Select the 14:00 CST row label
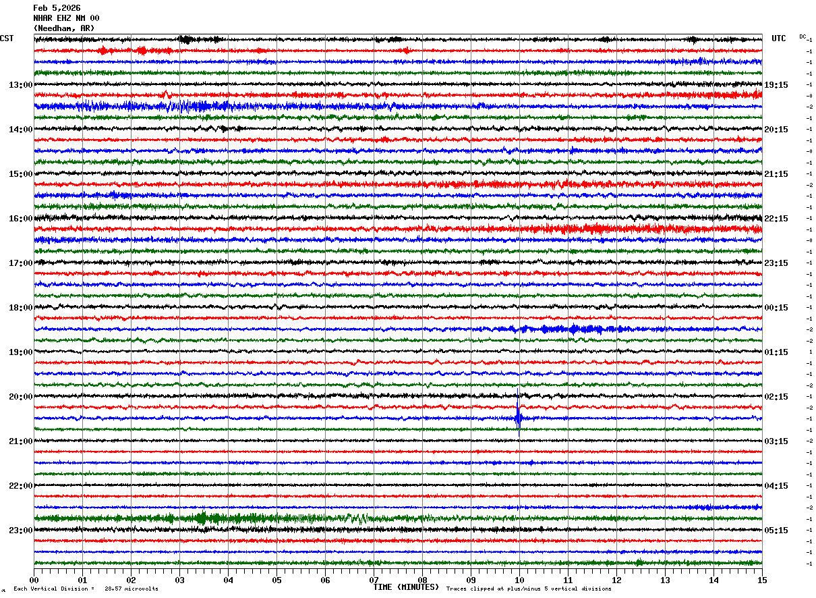The height and width of the screenshot is (598, 816). point(20,130)
